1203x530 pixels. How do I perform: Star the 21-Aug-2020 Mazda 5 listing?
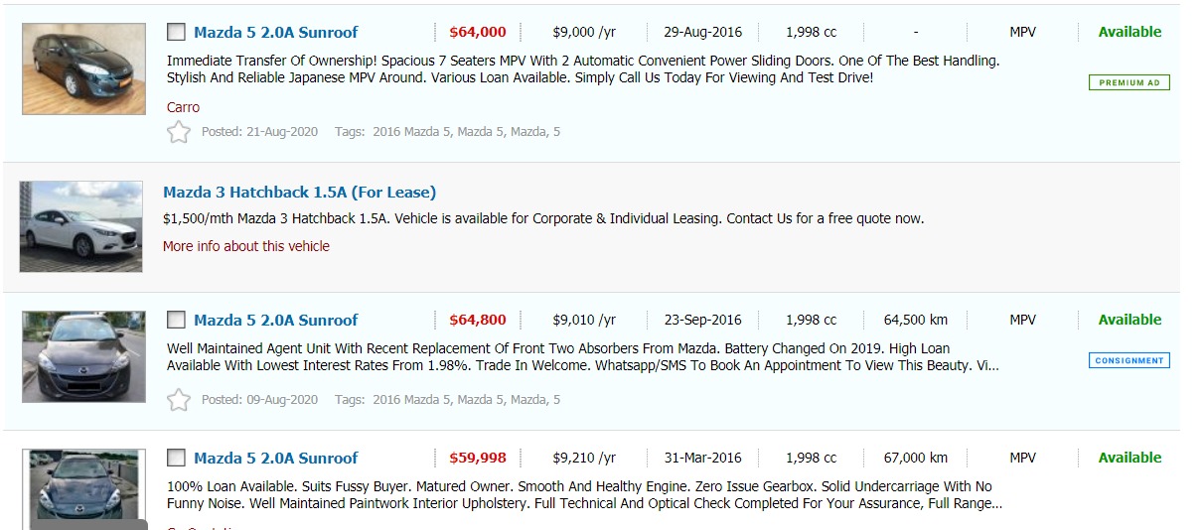pos(178,132)
